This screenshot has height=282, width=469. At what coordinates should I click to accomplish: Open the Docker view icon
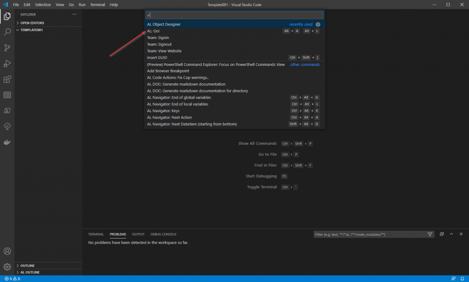pos(7,142)
